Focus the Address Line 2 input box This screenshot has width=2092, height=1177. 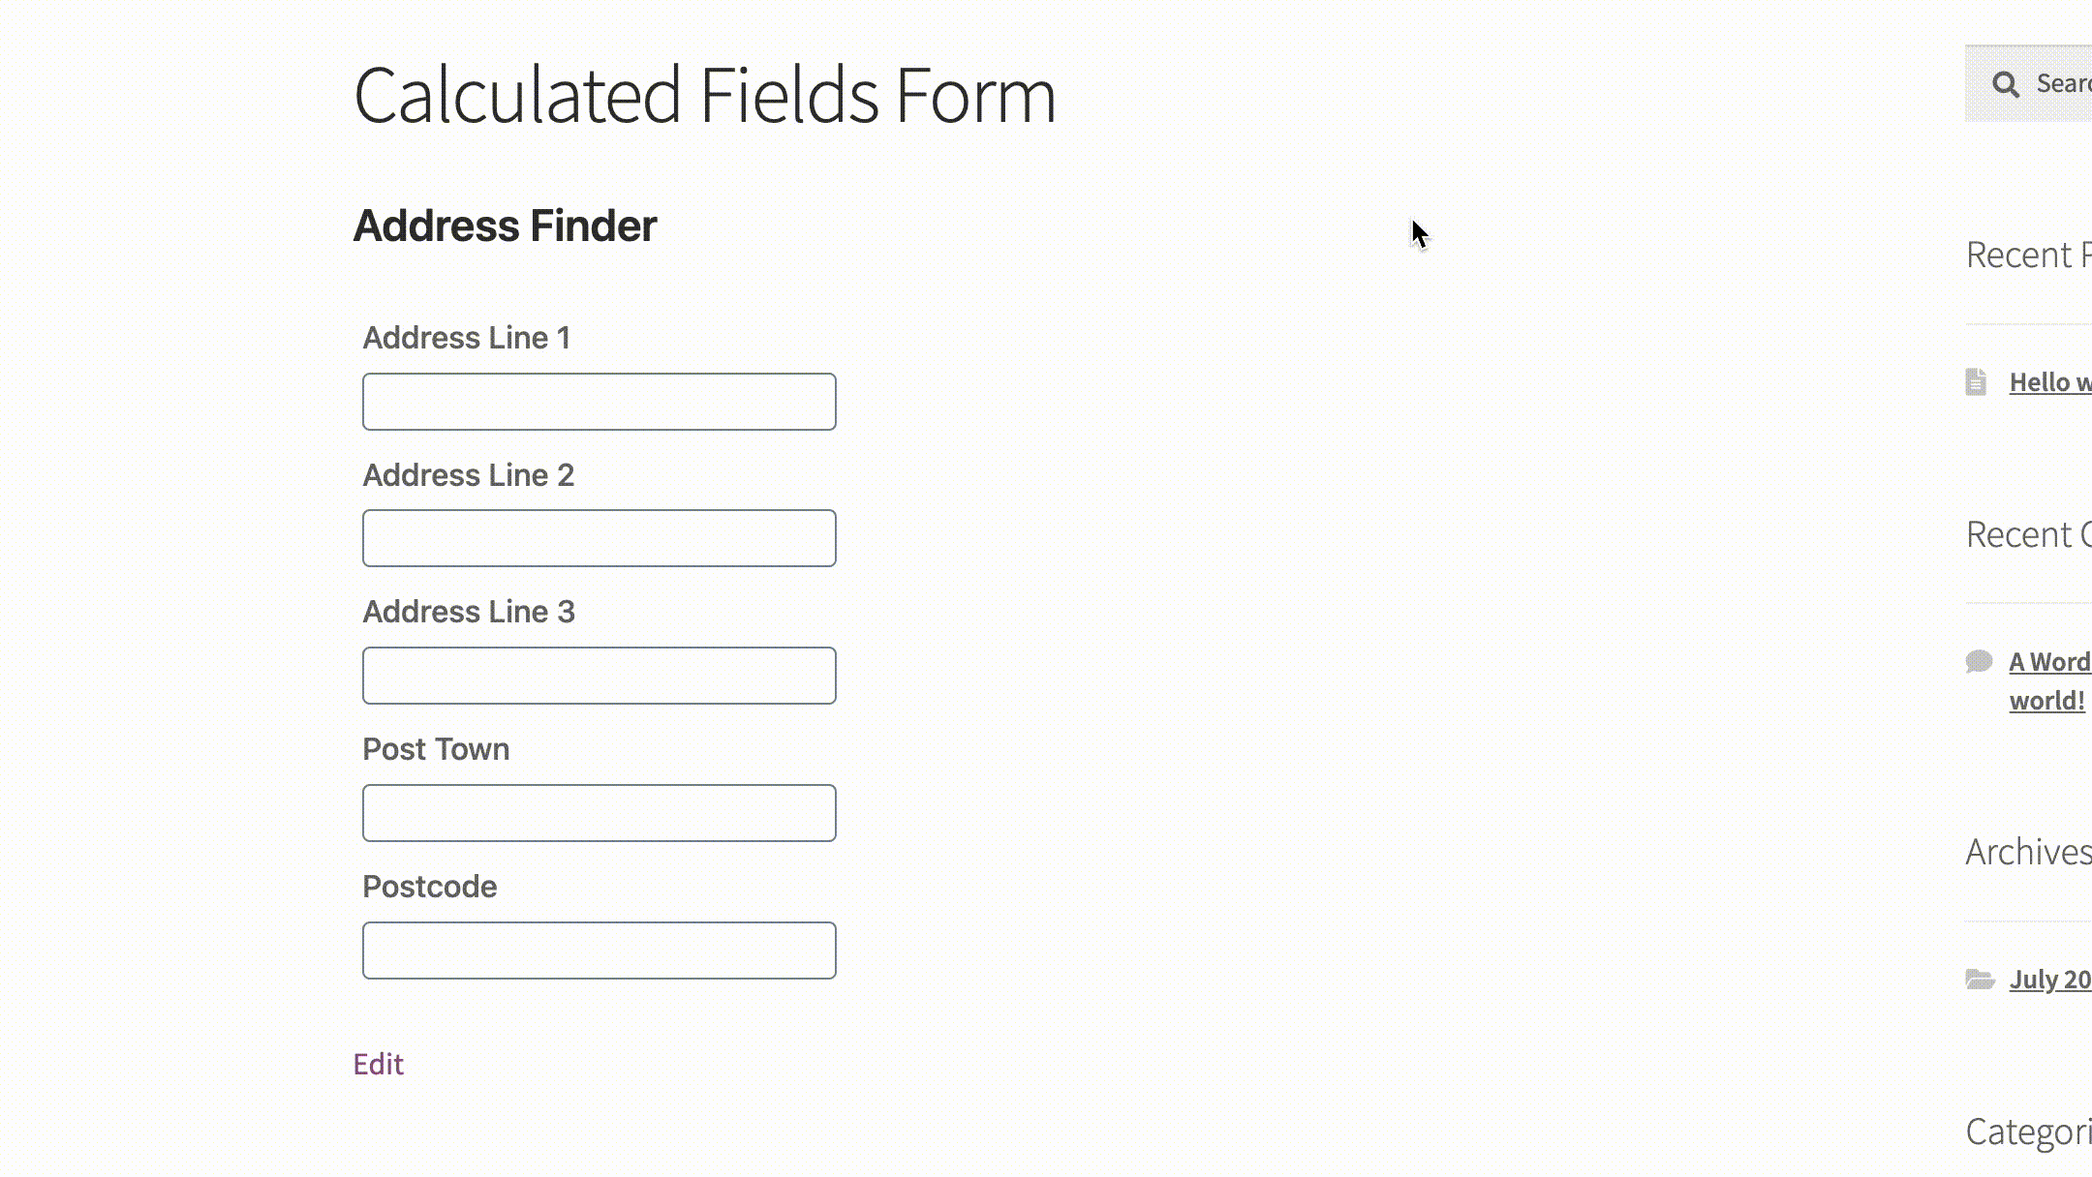[x=598, y=537]
